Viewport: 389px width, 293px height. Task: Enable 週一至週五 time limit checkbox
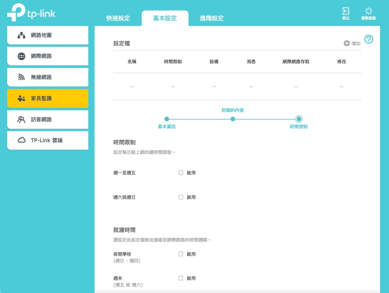coord(181,173)
